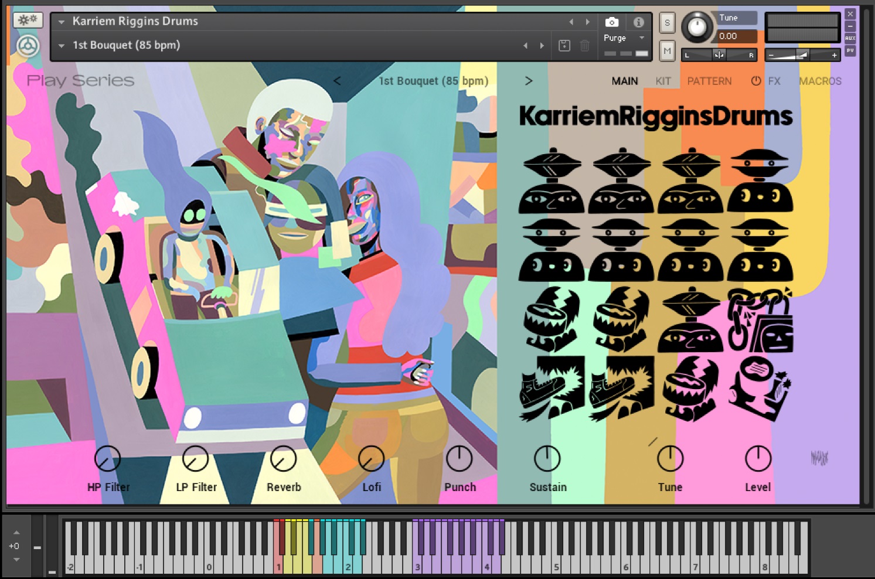Viewport: 875px width, 579px height.
Task: Click the Punch knob
Action: click(x=459, y=459)
